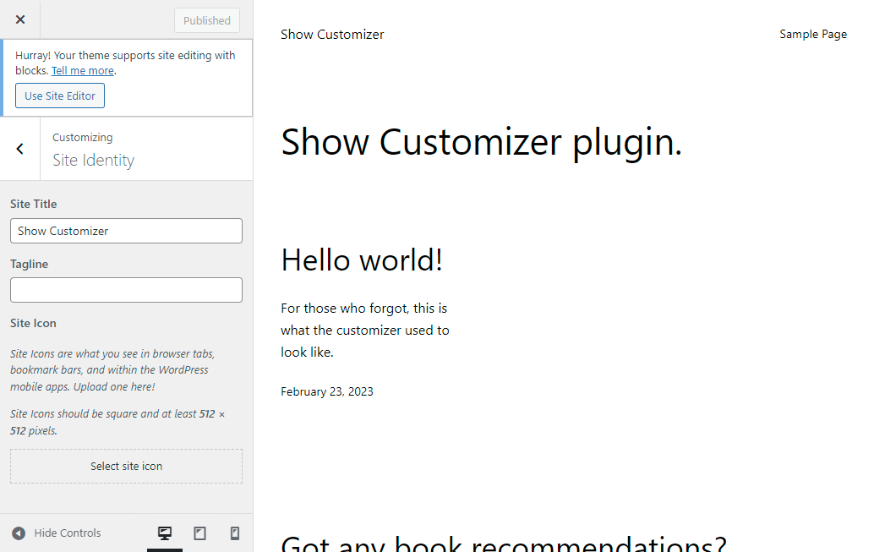
Task: Open the Tell me more link
Action: click(83, 71)
